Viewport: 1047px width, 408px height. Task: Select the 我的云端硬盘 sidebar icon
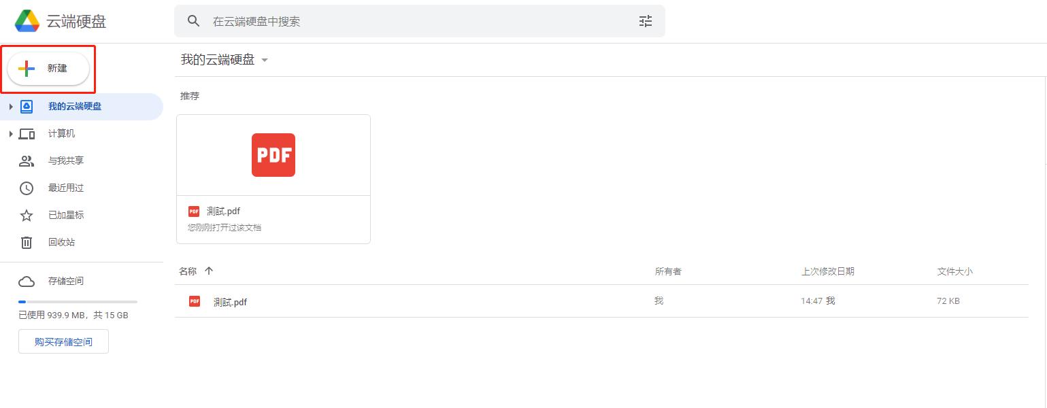coord(26,106)
